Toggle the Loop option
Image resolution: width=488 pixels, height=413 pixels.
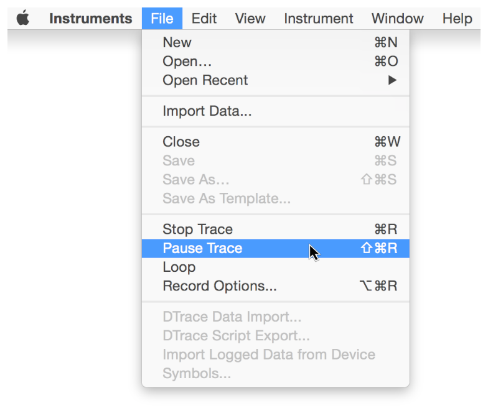[179, 267]
